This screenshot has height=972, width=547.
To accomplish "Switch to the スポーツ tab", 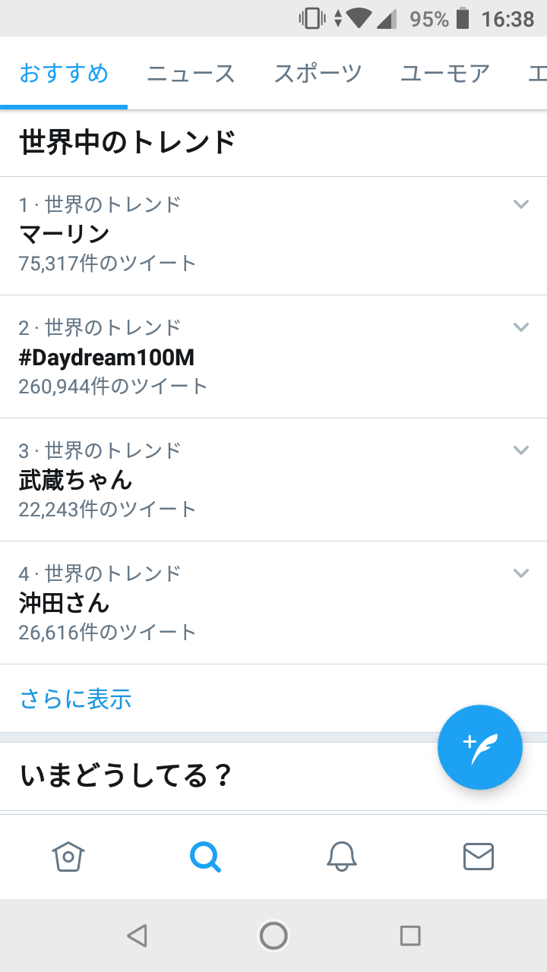I will click(x=318, y=74).
